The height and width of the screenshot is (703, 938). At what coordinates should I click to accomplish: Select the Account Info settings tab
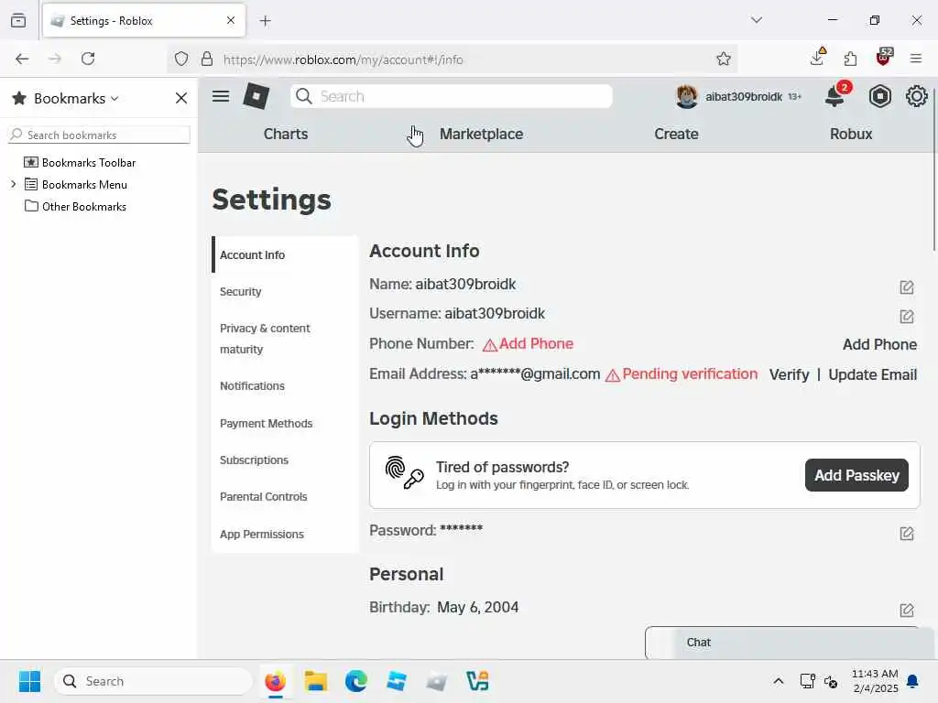285,254
